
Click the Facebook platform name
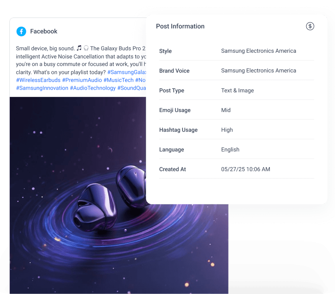pos(44,31)
